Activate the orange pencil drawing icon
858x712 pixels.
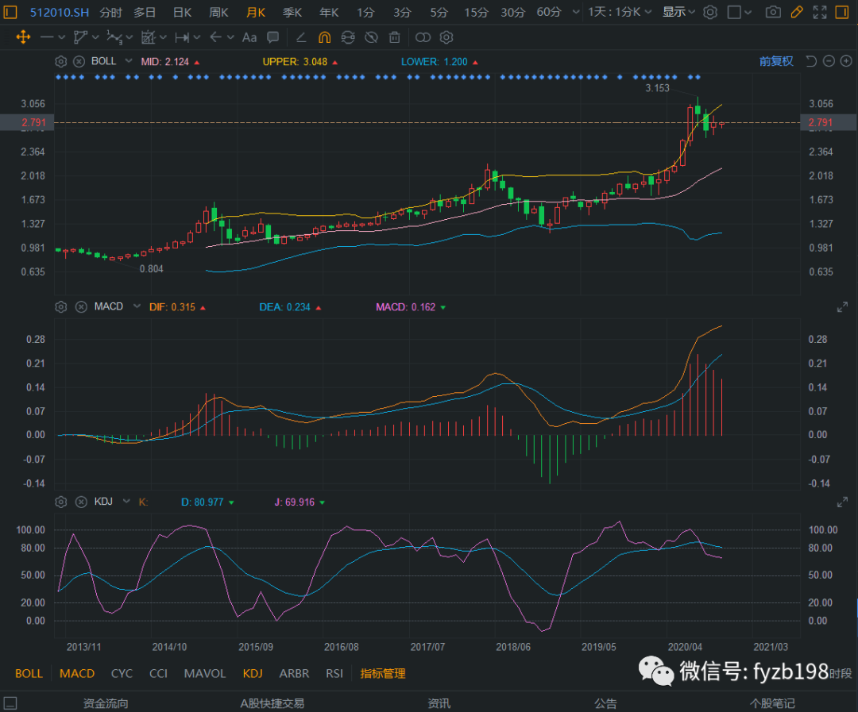tap(797, 13)
